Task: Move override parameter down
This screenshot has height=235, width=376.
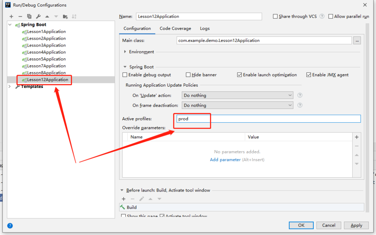Action: 357,164
